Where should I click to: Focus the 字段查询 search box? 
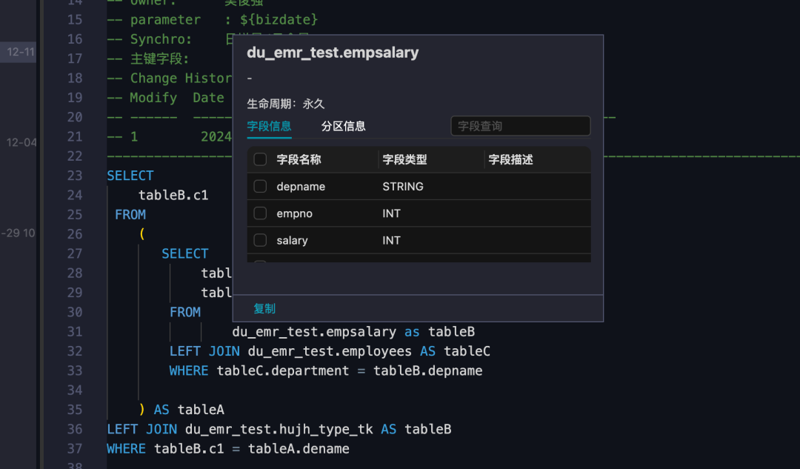[520, 126]
